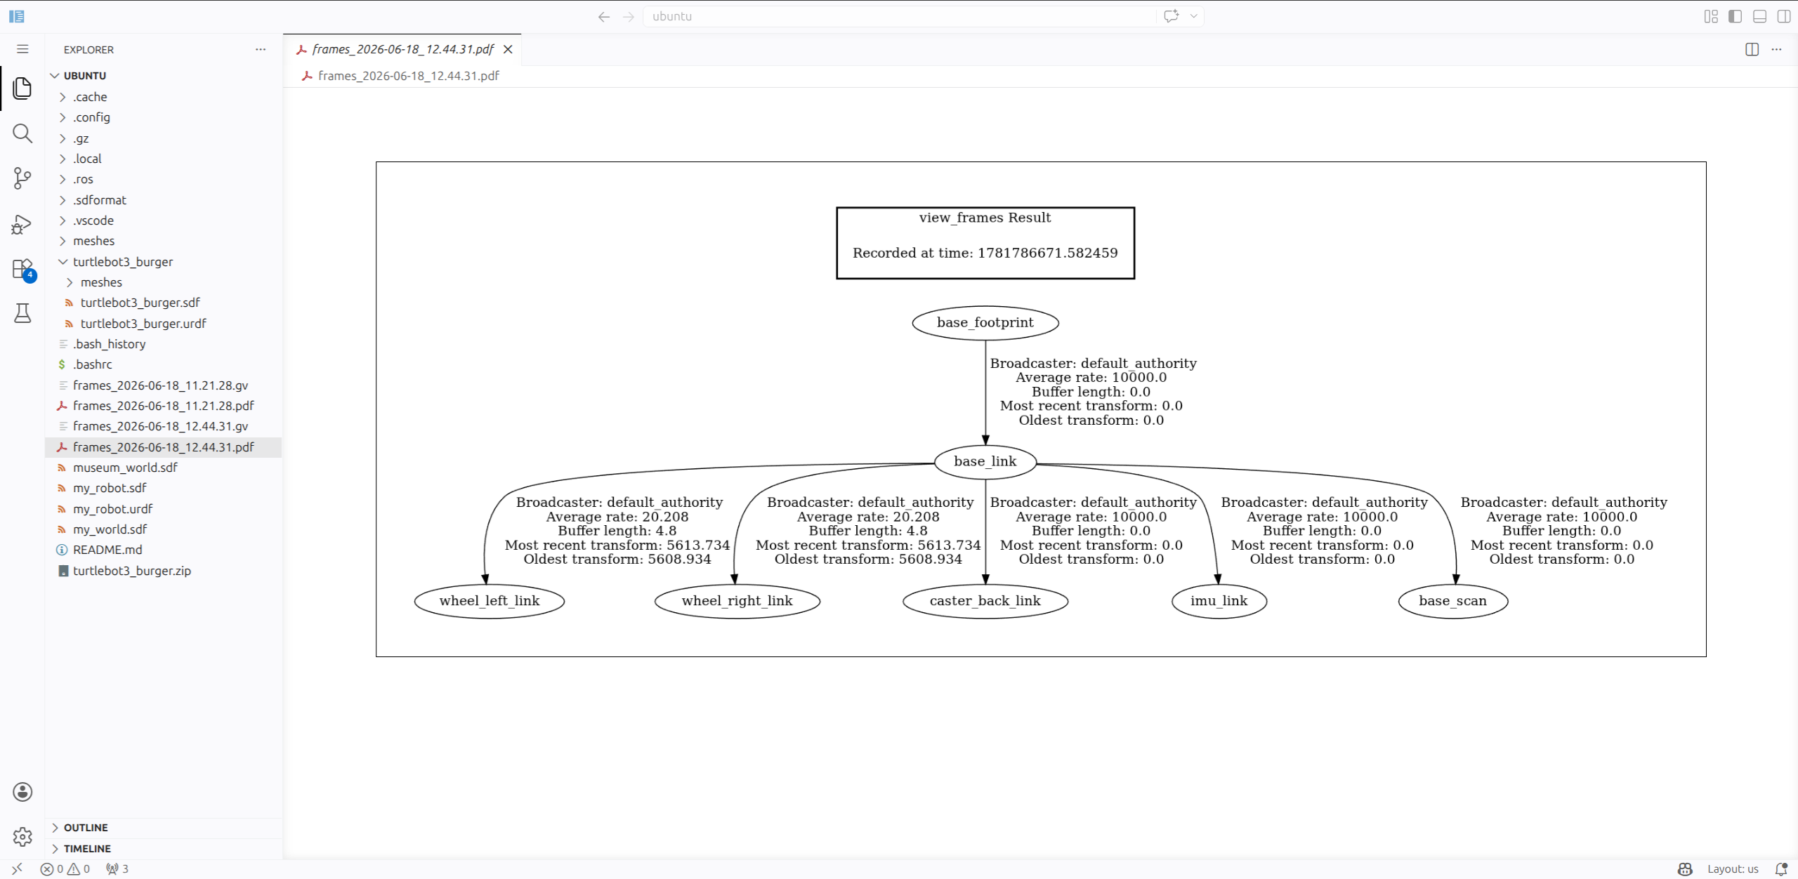Open the remote window indicator in status bar
This screenshot has height=879, width=1798.
18,869
